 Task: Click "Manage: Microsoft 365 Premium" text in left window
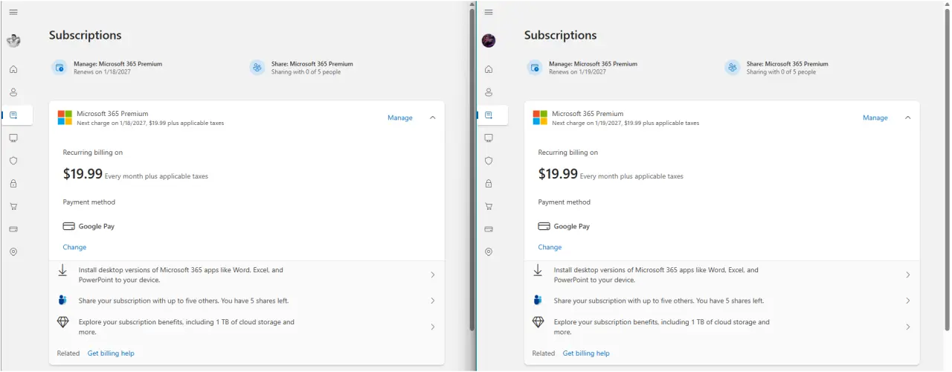point(118,64)
